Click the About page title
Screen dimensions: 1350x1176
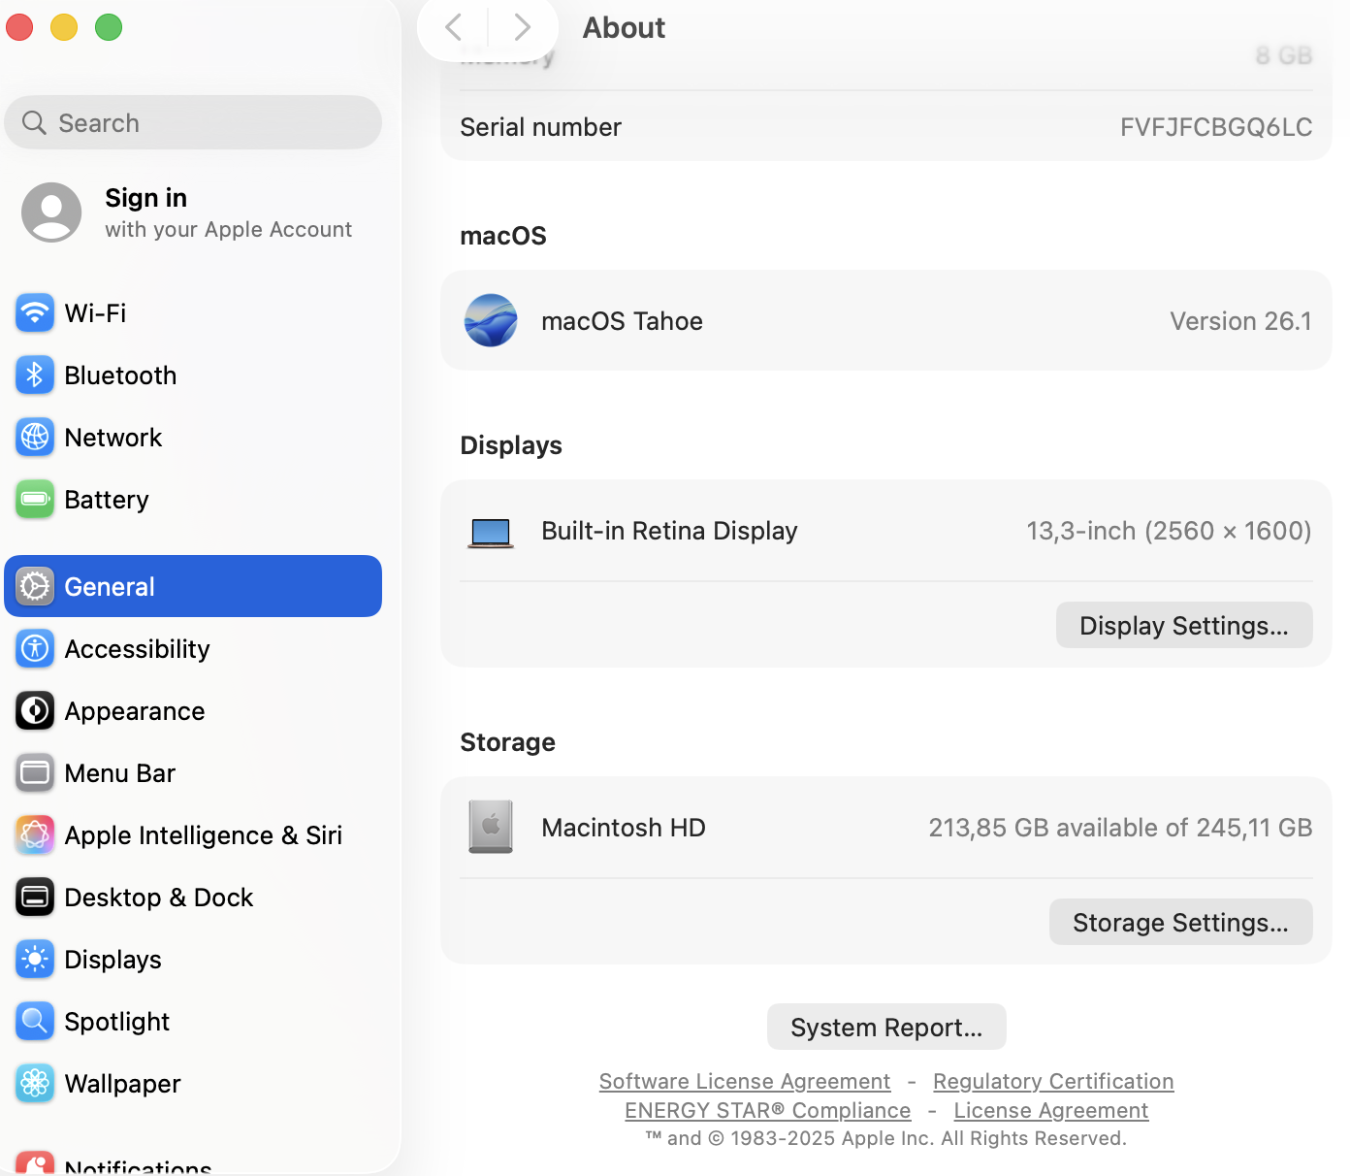click(624, 27)
